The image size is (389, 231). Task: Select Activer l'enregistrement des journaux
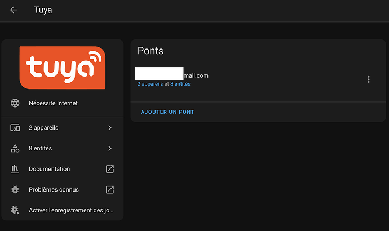tap(63, 210)
